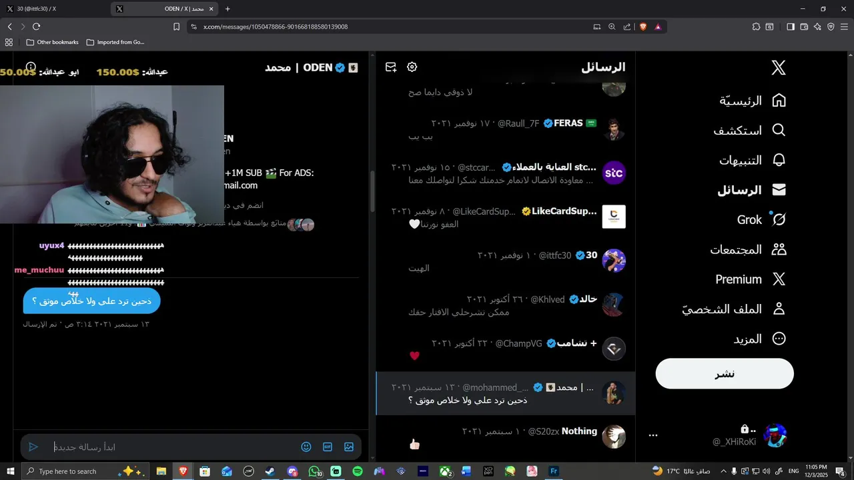The width and height of the screenshot is (854, 480).
Task: Click ODEN | محمد chat header name
Action: [312, 67]
